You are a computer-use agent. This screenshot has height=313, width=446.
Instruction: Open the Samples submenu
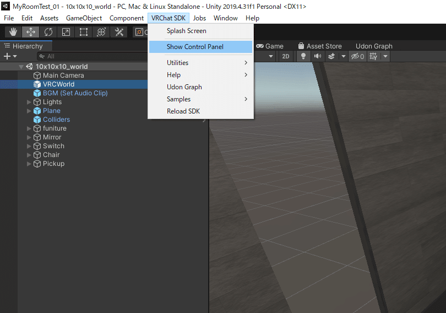(x=200, y=99)
